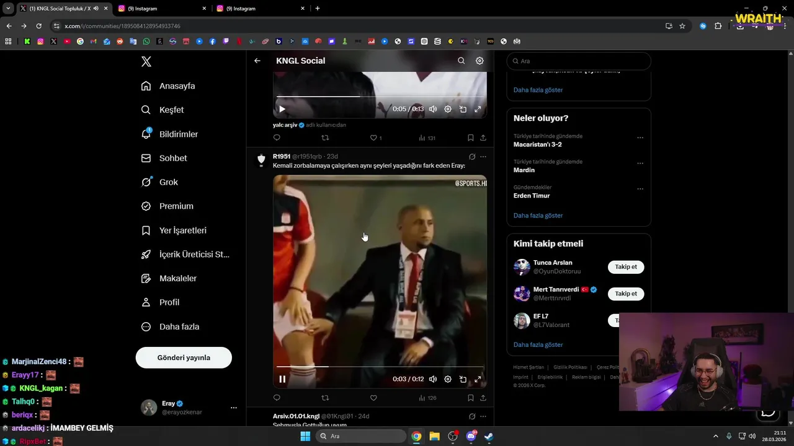
Task: Open Windows Start menu
Action: (305, 436)
